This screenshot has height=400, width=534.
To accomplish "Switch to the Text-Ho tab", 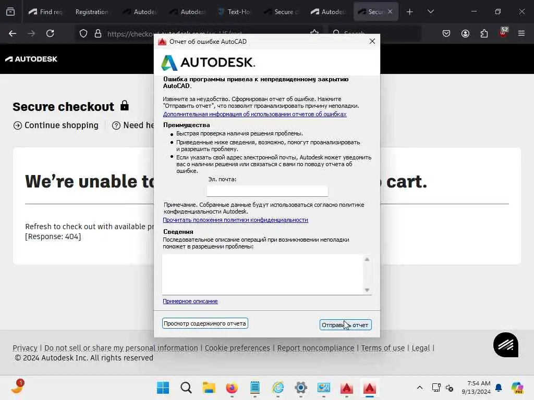I will click(234, 12).
